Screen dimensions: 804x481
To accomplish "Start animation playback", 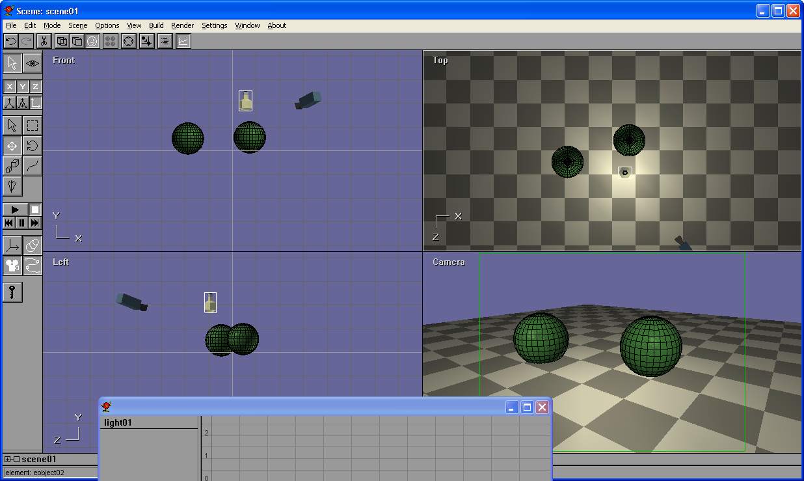I will (x=15, y=210).
